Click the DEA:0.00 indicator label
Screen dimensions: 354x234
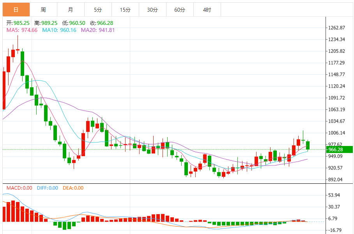(x=73, y=188)
